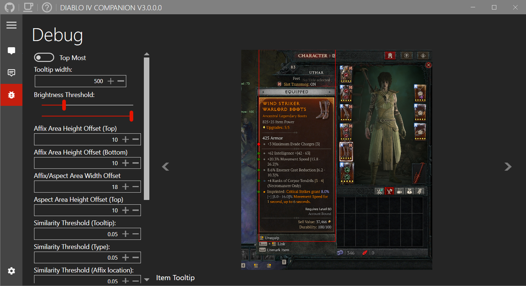Select the red Debug bug icon

pyautogui.click(x=11, y=95)
